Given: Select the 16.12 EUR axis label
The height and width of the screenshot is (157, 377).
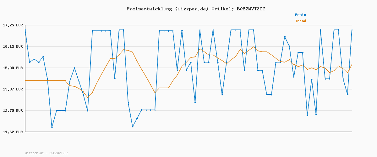Looking at the screenshot, I should pyautogui.click(x=13, y=46).
